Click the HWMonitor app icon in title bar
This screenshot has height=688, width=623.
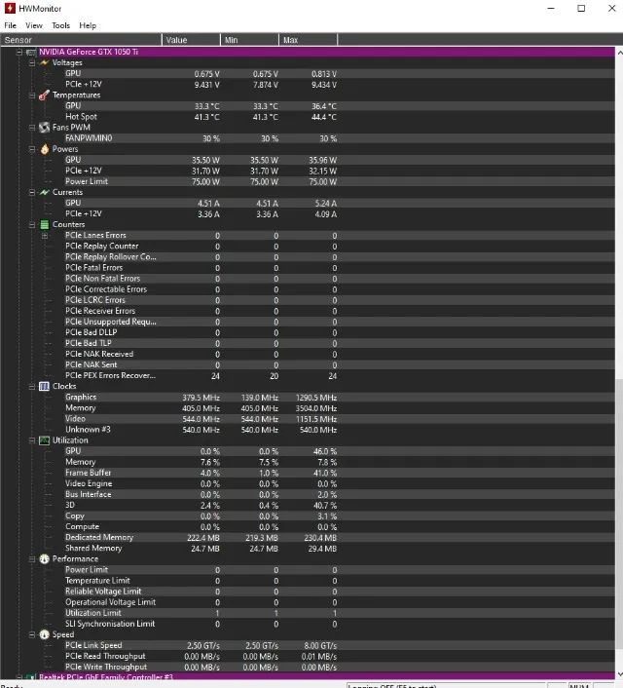(10, 9)
